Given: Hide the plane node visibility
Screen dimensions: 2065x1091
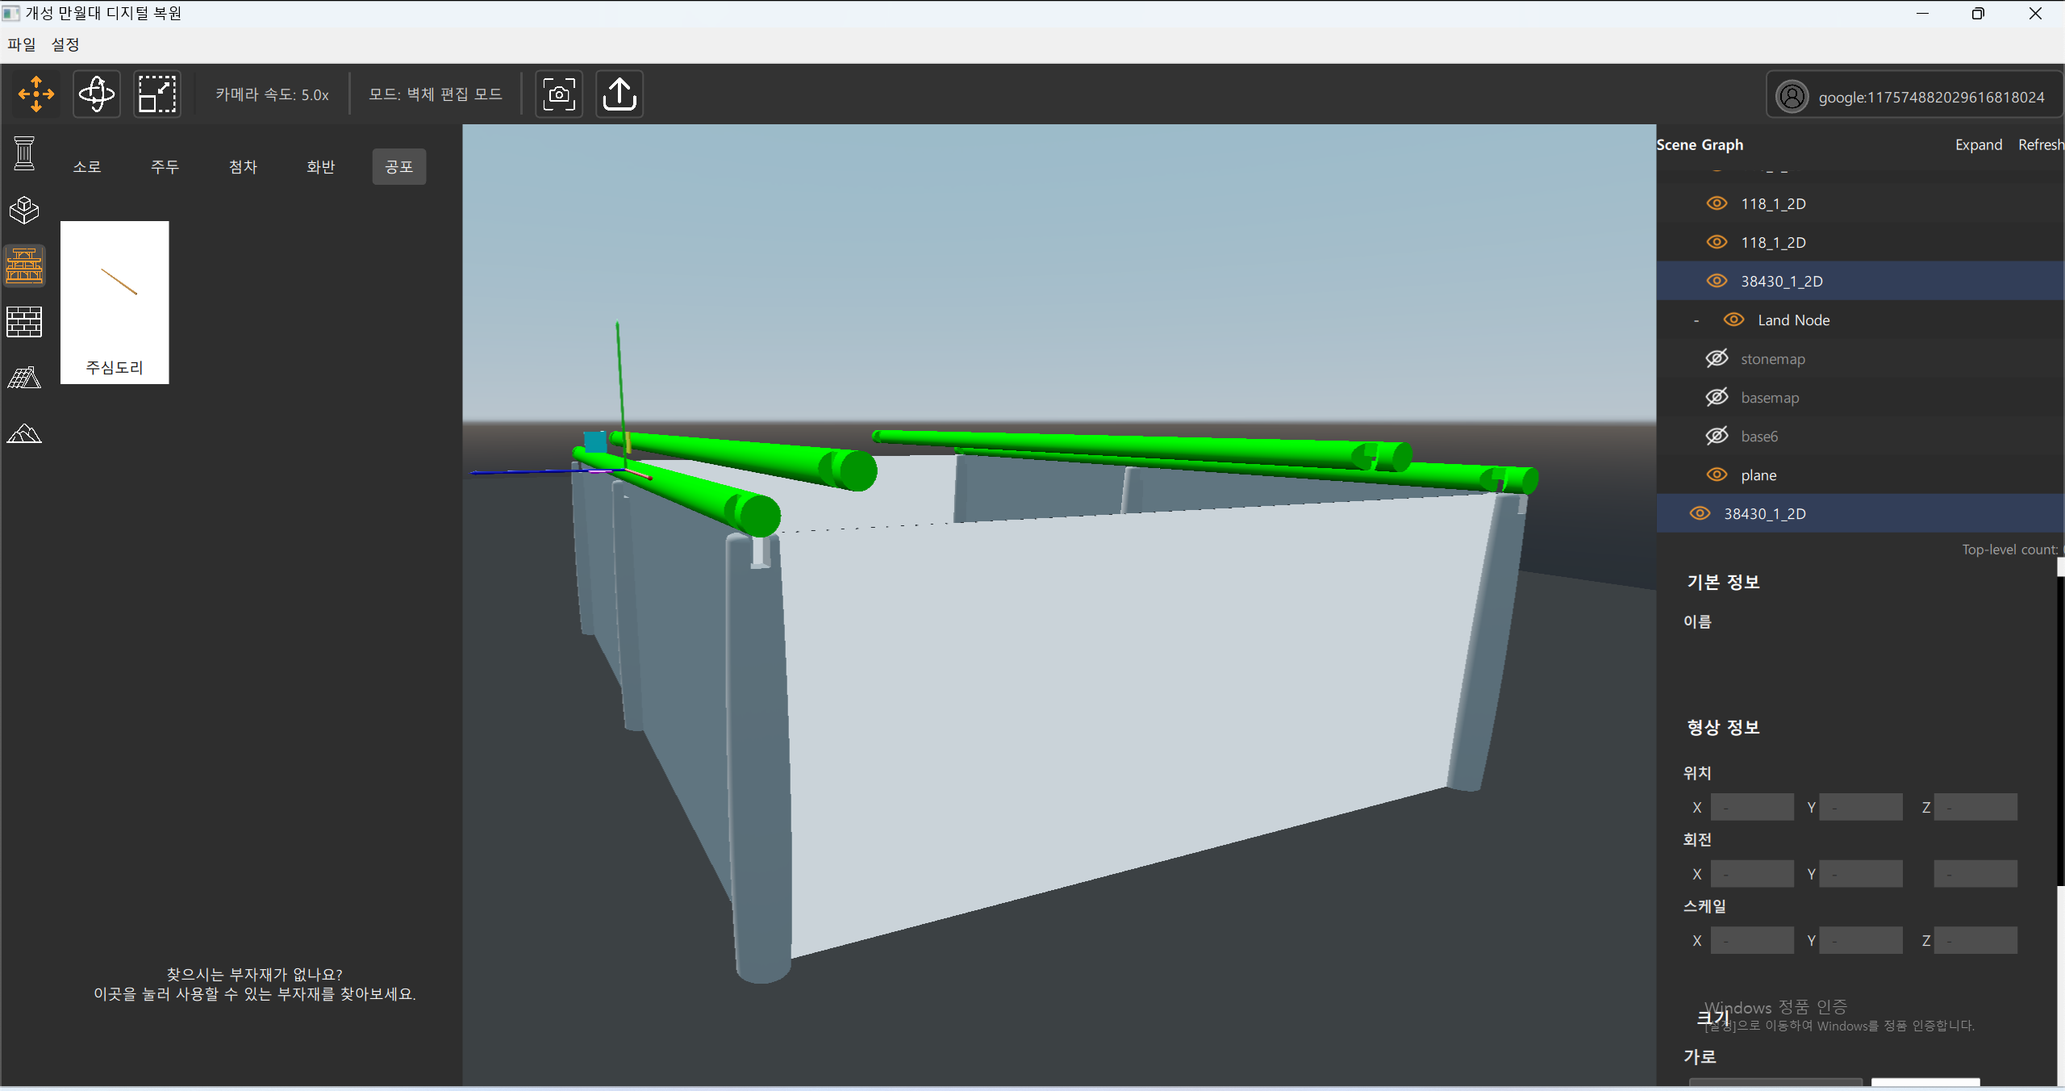Looking at the screenshot, I should point(1717,474).
